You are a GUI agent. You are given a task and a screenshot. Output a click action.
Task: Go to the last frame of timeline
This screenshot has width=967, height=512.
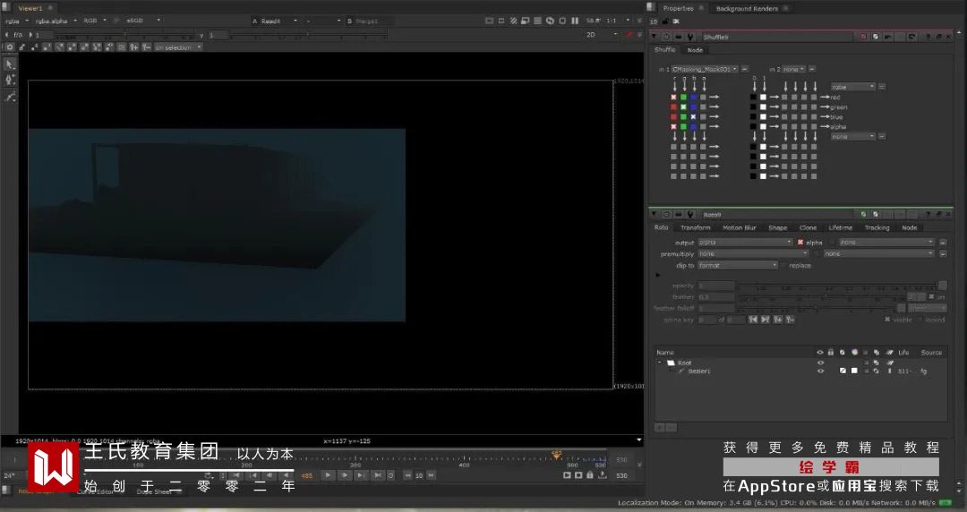point(378,475)
